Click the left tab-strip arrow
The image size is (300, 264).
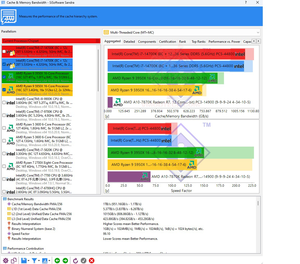254,41
